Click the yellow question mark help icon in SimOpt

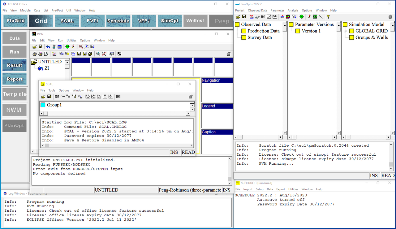[x=328, y=16]
